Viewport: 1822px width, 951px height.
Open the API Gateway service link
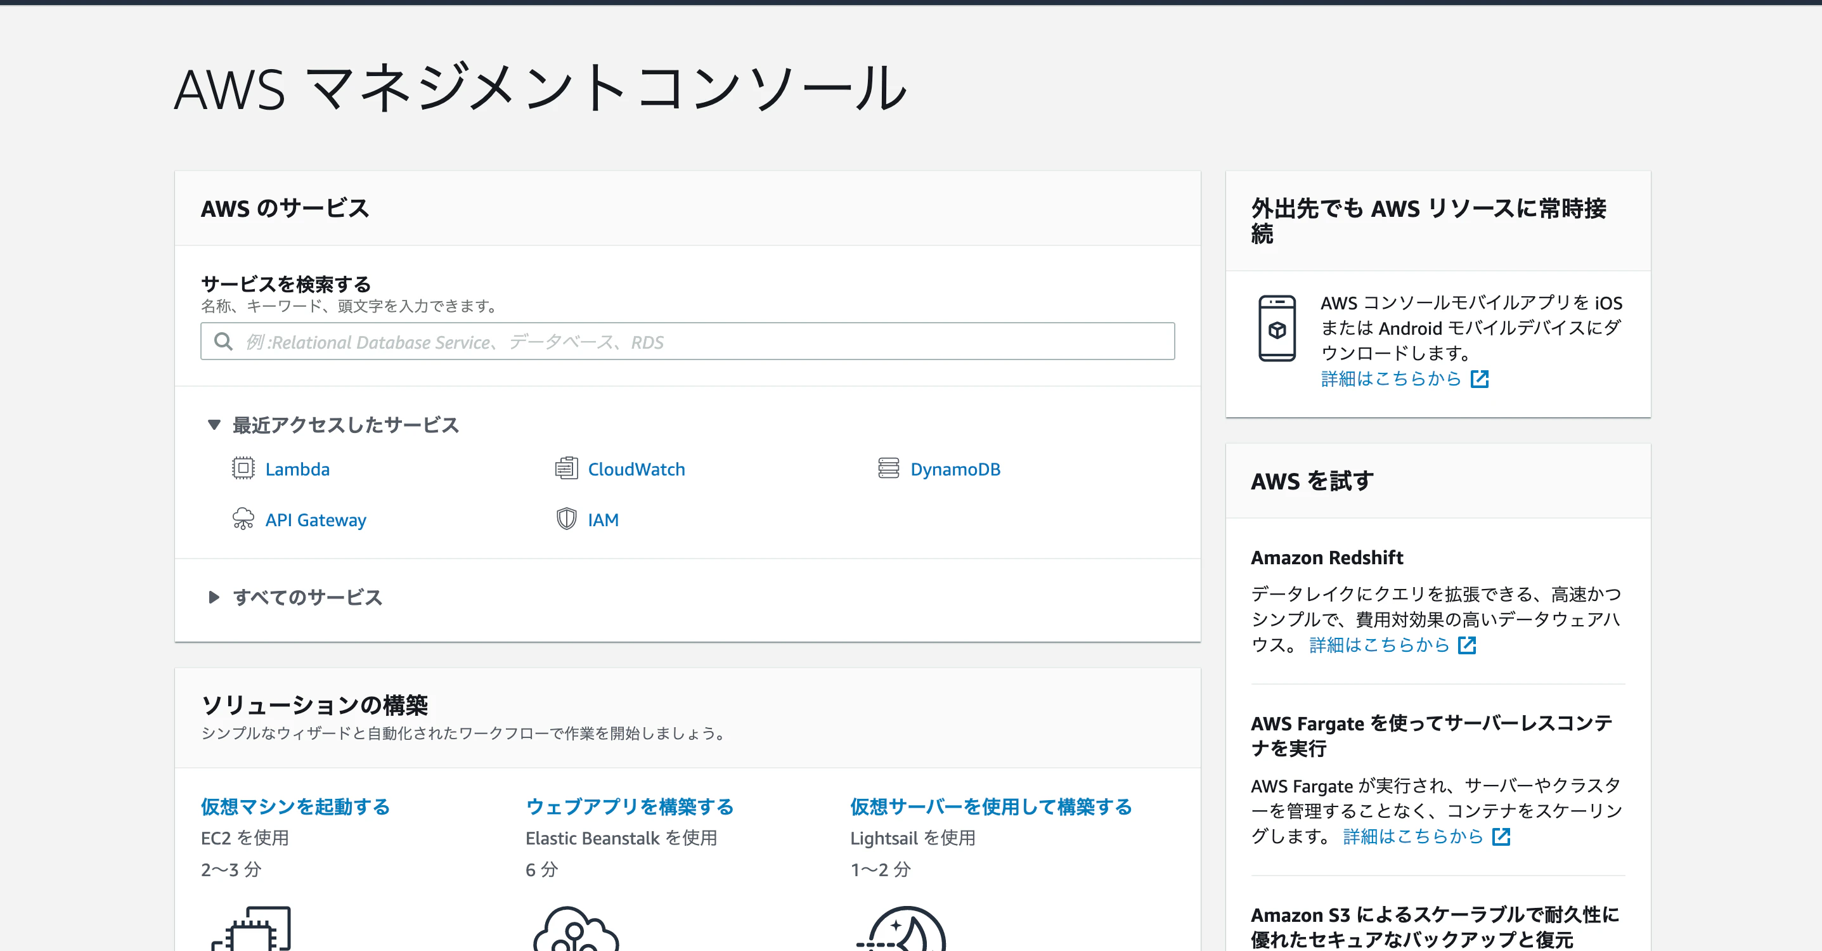(x=316, y=520)
